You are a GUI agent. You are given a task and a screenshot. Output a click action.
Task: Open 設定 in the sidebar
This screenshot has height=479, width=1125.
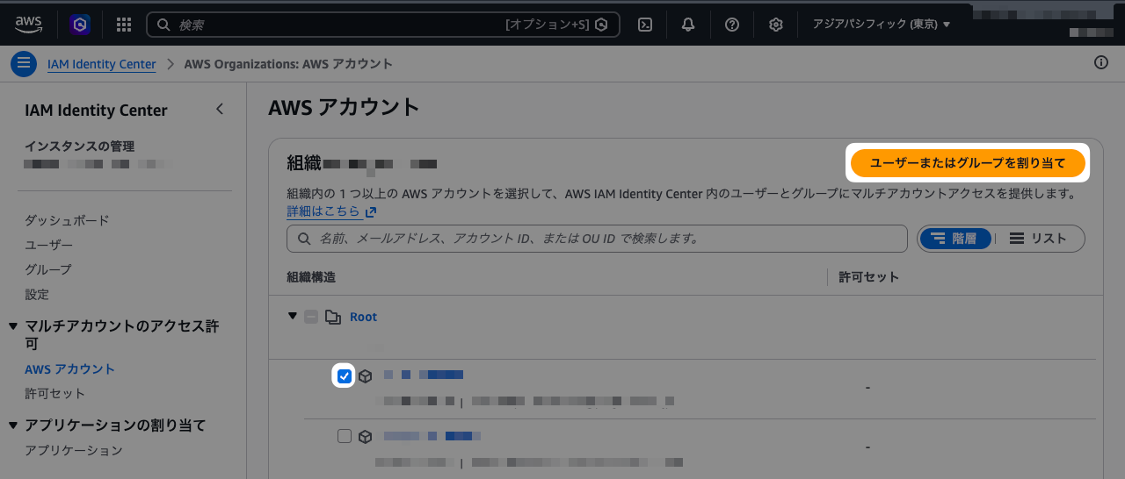click(x=37, y=294)
